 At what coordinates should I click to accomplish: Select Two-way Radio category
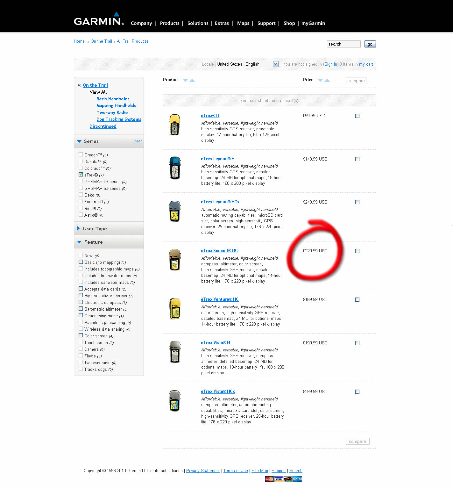112,112
